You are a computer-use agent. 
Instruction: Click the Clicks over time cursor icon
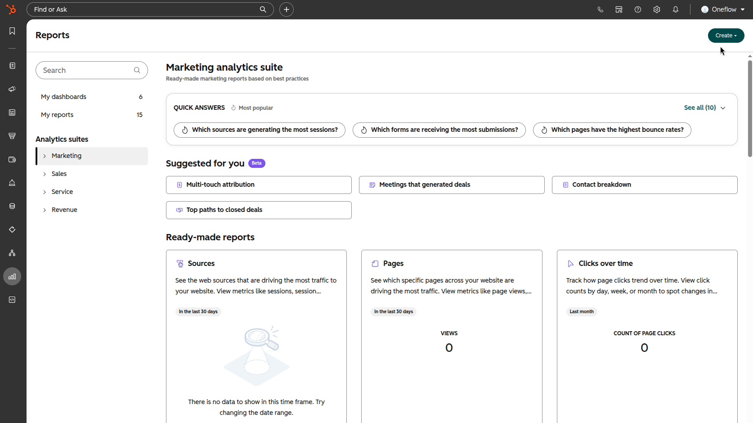570,264
